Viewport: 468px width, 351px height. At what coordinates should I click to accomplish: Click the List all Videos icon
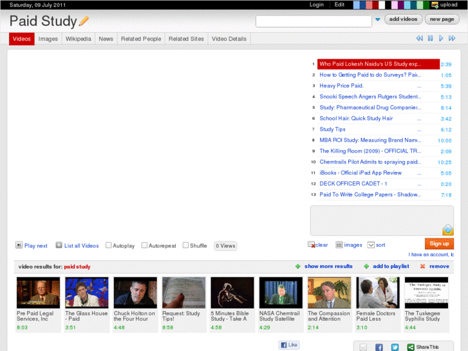[x=59, y=245]
